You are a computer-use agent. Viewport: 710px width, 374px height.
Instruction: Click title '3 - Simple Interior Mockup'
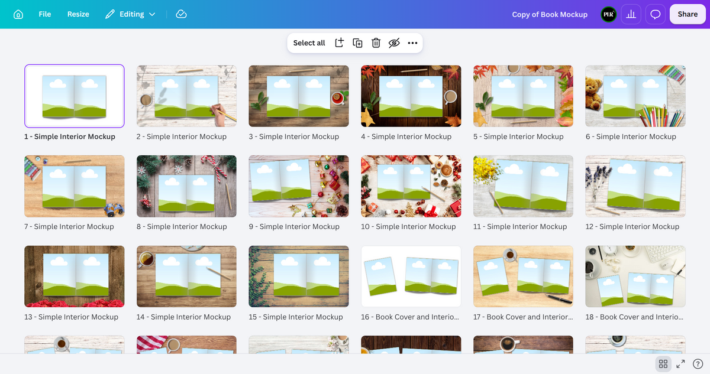[x=294, y=136]
